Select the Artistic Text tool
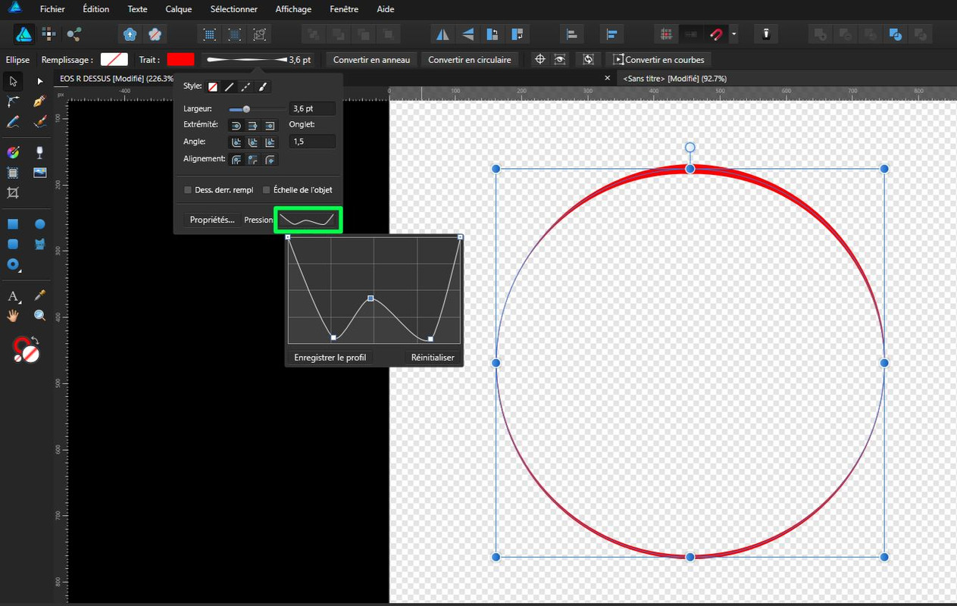957x606 pixels. click(x=13, y=296)
